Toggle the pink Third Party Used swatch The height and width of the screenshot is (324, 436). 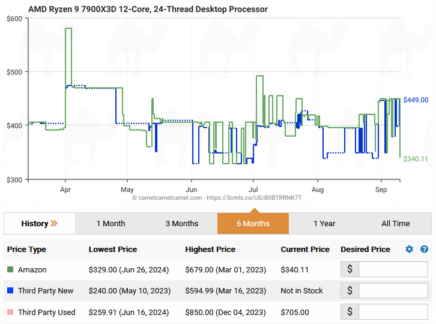(10, 312)
